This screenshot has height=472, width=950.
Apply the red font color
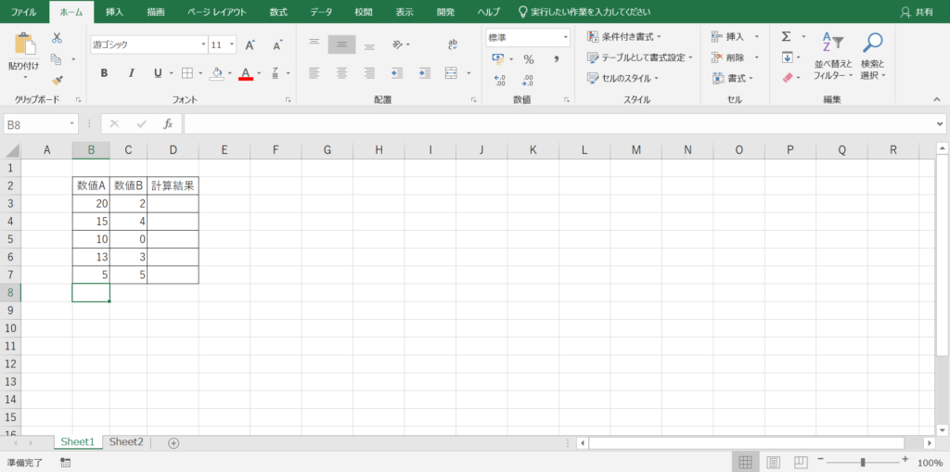click(245, 73)
